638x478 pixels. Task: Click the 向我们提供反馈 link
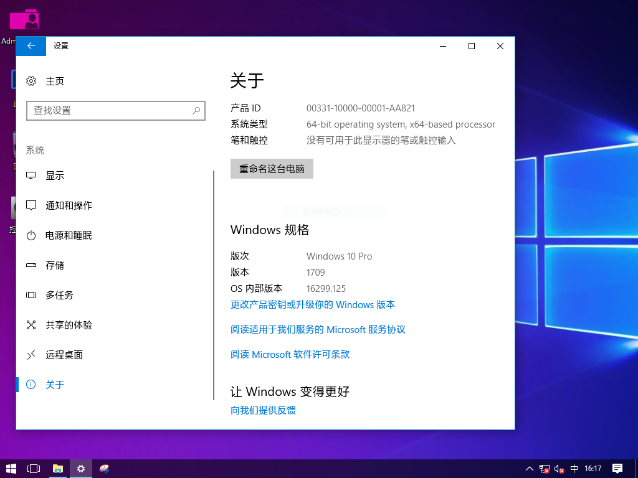263,410
